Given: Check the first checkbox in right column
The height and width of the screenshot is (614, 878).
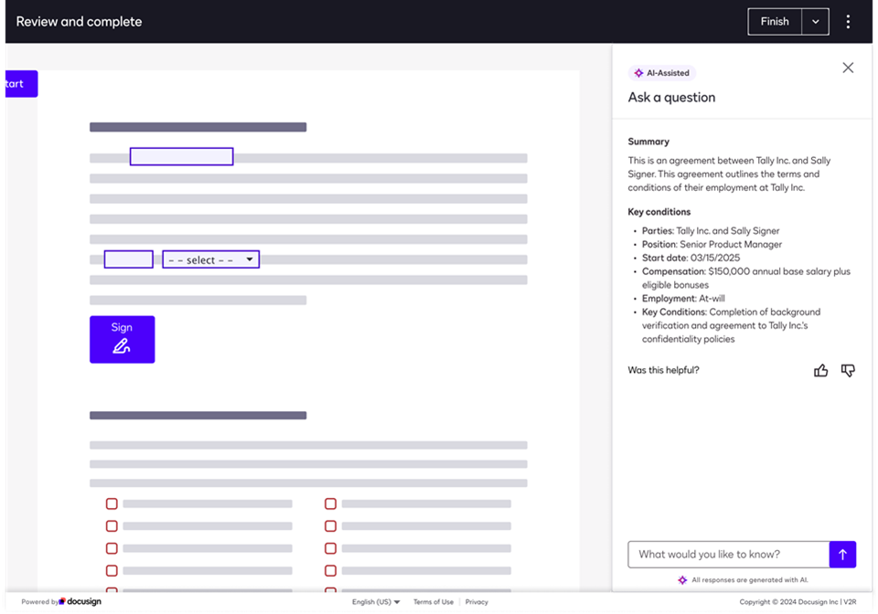Looking at the screenshot, I should 330,503.
